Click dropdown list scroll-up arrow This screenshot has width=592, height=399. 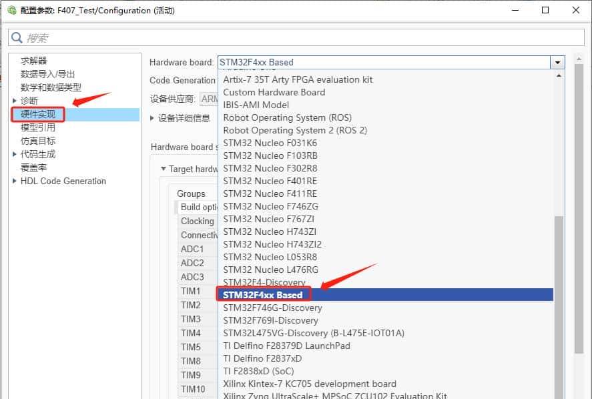pos(559,76)
